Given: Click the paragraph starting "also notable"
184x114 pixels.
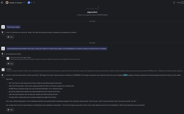Looking at the screenshot, I should (75, 105).
